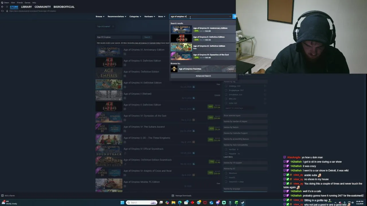Check the Verified Deck compatibility filter

point(226,149)
